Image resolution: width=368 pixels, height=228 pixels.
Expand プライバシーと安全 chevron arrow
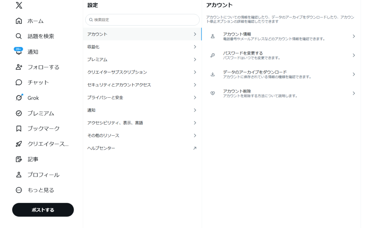[x=195, y=97]
